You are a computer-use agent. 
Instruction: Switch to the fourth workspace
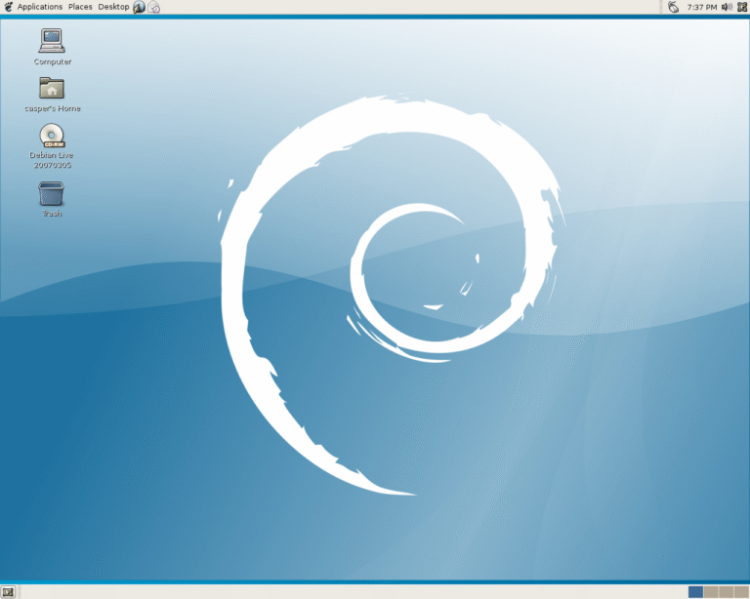(740, 591)
